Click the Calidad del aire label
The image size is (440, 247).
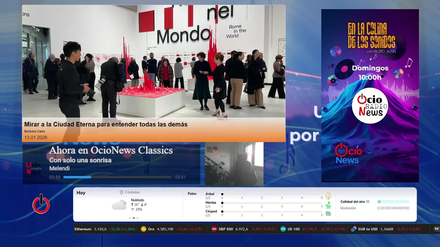click(x=353, y=202)
